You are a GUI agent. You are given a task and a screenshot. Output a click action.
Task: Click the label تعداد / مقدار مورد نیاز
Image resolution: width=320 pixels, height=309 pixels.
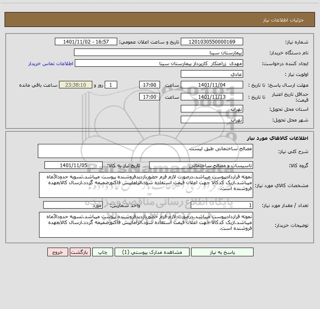[285, 206]
